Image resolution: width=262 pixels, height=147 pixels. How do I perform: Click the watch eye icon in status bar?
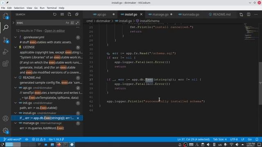point(27,139)
